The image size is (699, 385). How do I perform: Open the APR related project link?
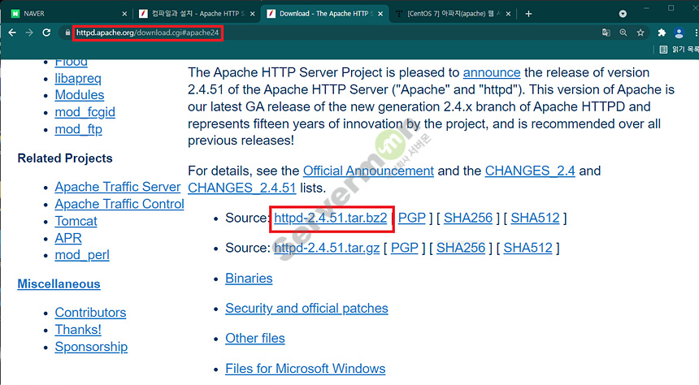68,238
